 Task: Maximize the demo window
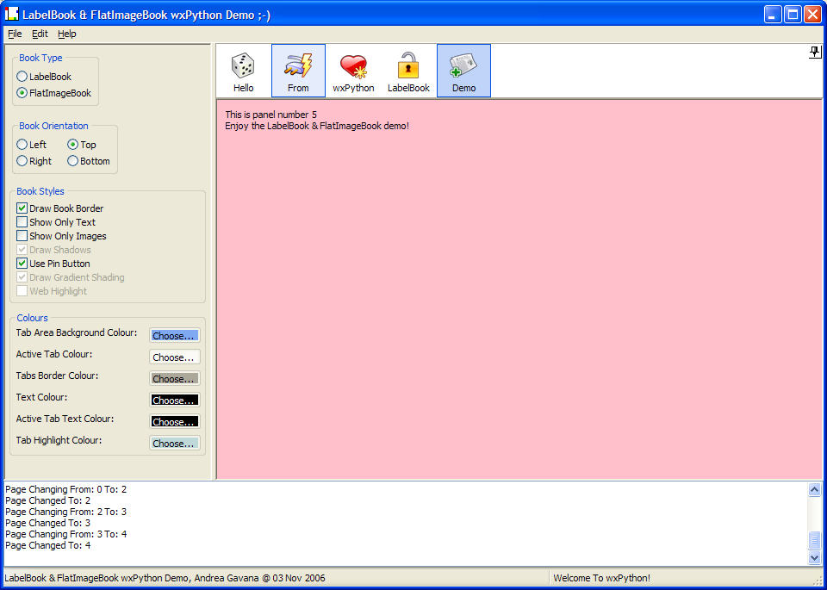point(793,14)
